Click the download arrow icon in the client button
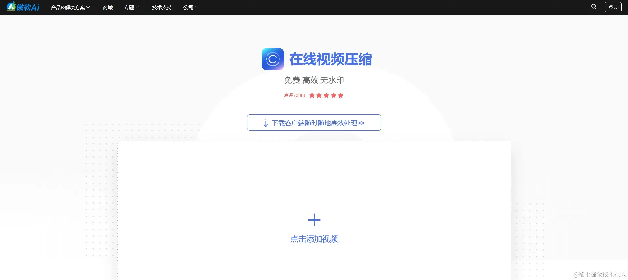Viewport: 628px width, 280px height. click(x=266, y=123)
